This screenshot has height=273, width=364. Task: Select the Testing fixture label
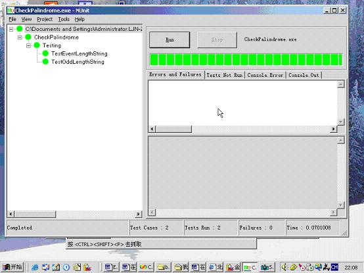52,45
